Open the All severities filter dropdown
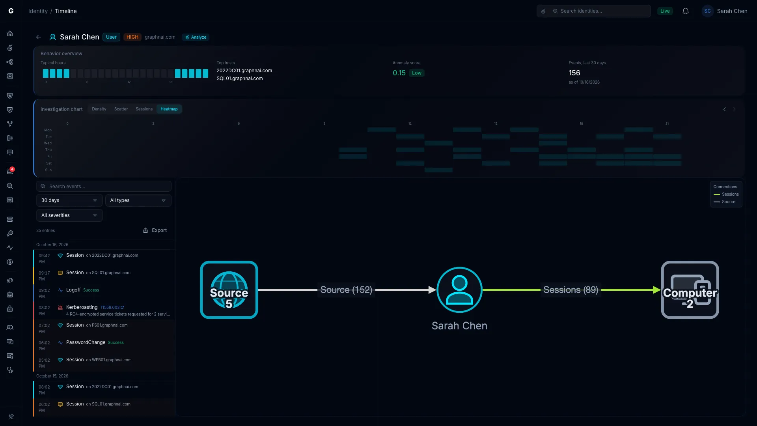 [69, 215]
